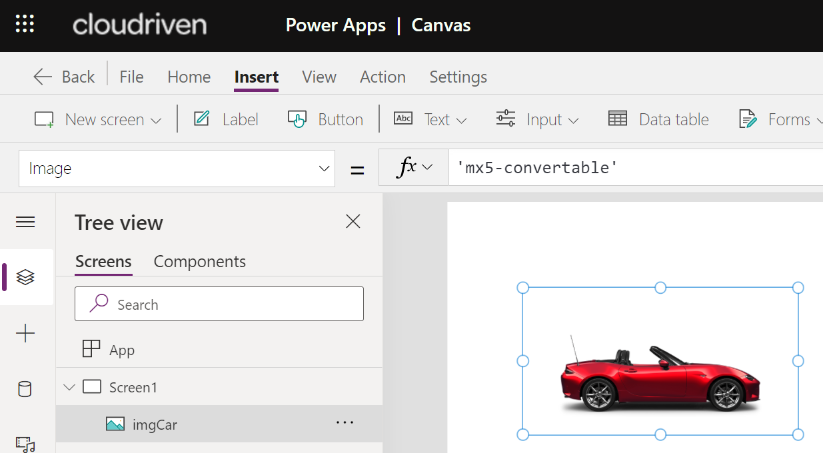Open the Media icon in sidebar
The height and width of the screenshot is (453, 823).
tap(25, 443)
